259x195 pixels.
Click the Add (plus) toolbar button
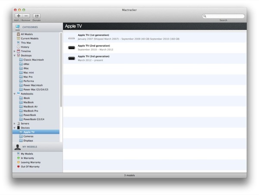click(19, 16)
